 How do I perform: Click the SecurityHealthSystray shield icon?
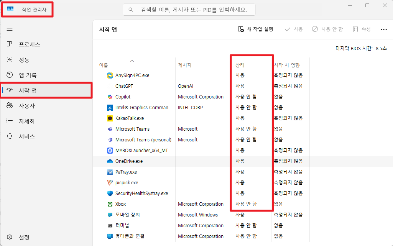[110, 194]
